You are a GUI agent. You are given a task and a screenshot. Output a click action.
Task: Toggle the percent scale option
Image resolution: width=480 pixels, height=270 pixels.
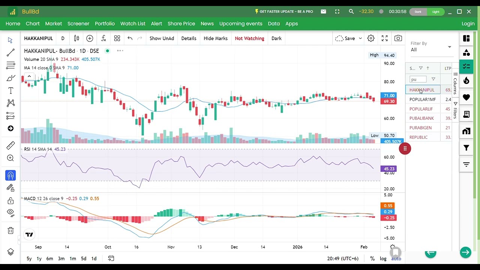(x=372, y=258)
